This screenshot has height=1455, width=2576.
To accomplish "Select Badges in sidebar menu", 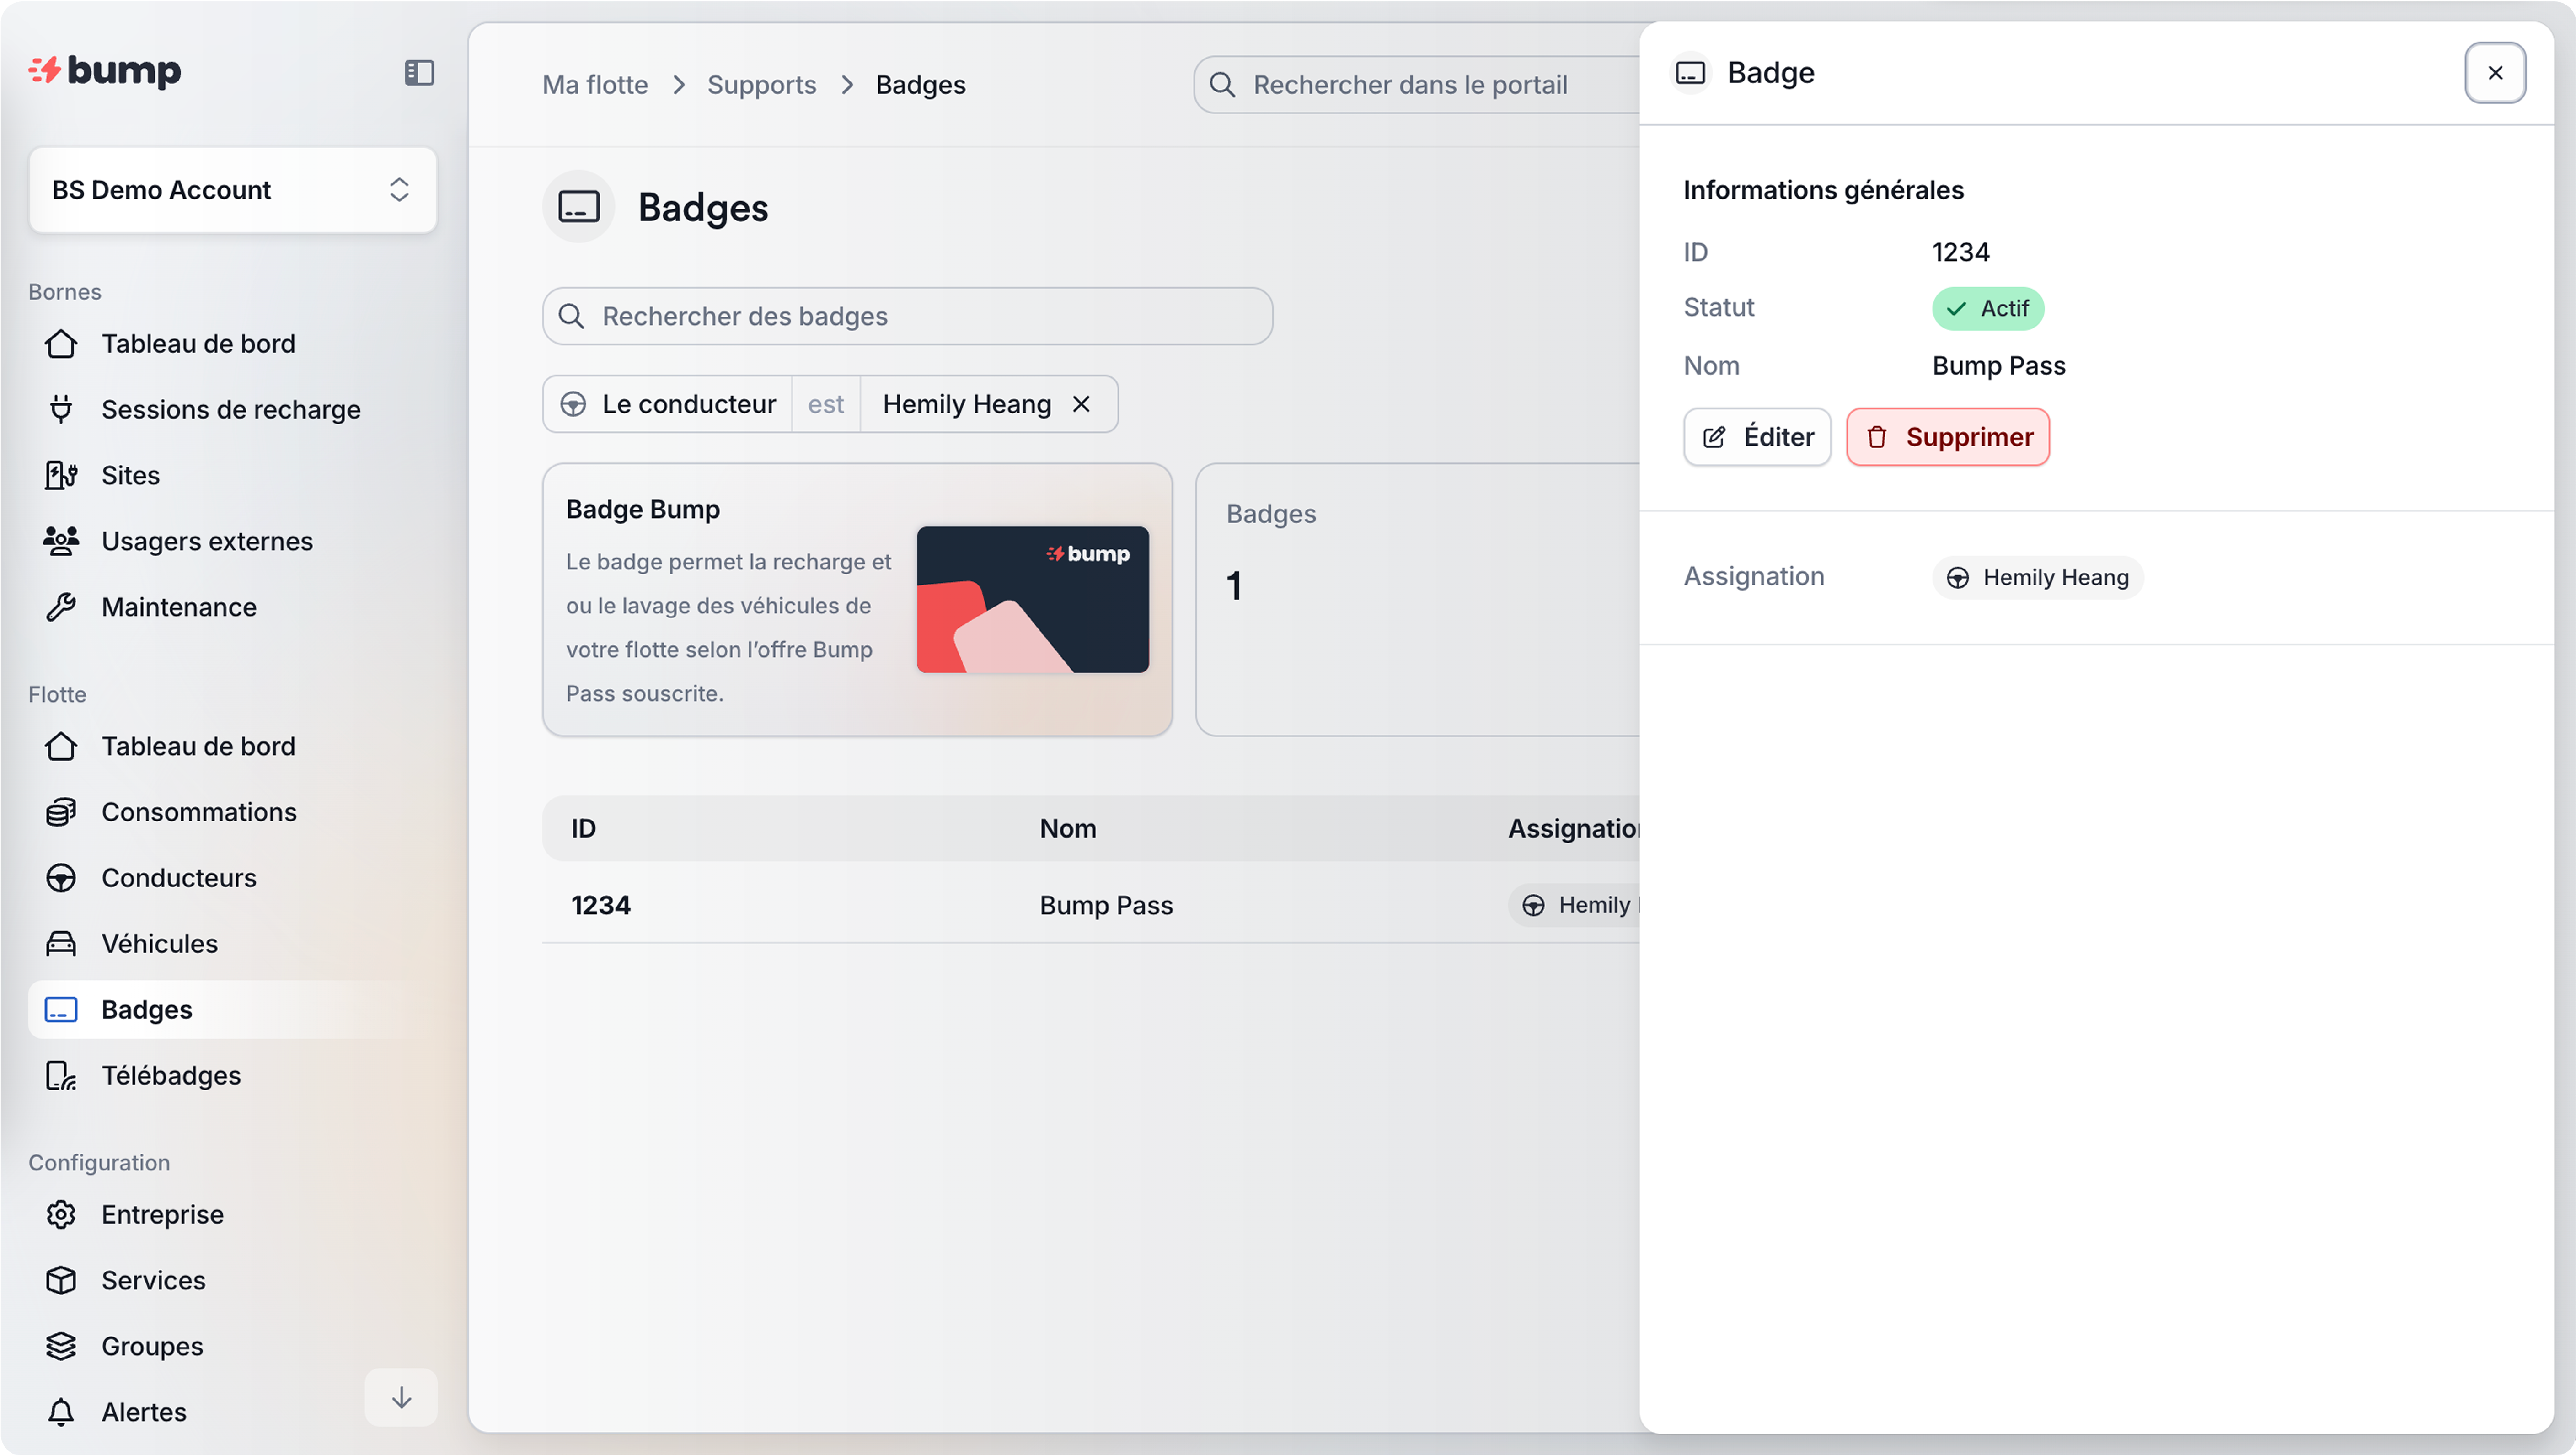I will pyautogui.click(x=147, y=1009).
